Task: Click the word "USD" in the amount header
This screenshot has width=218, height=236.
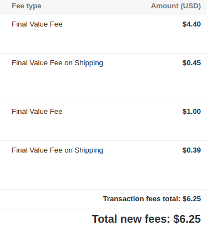Action: tap(190, 6)
